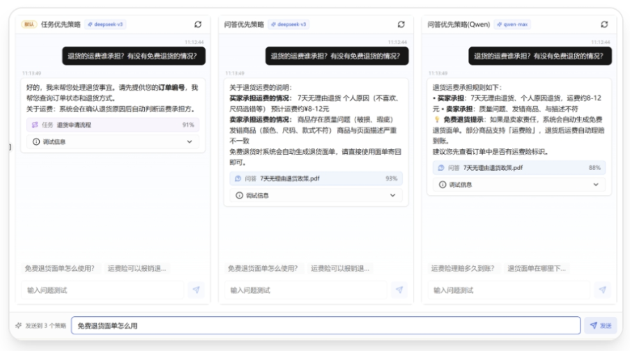Viewport: 630px width, 351px height.
Task: Refresh the 问答优先策略 deepseek-v3 panel
Action: 401,24
